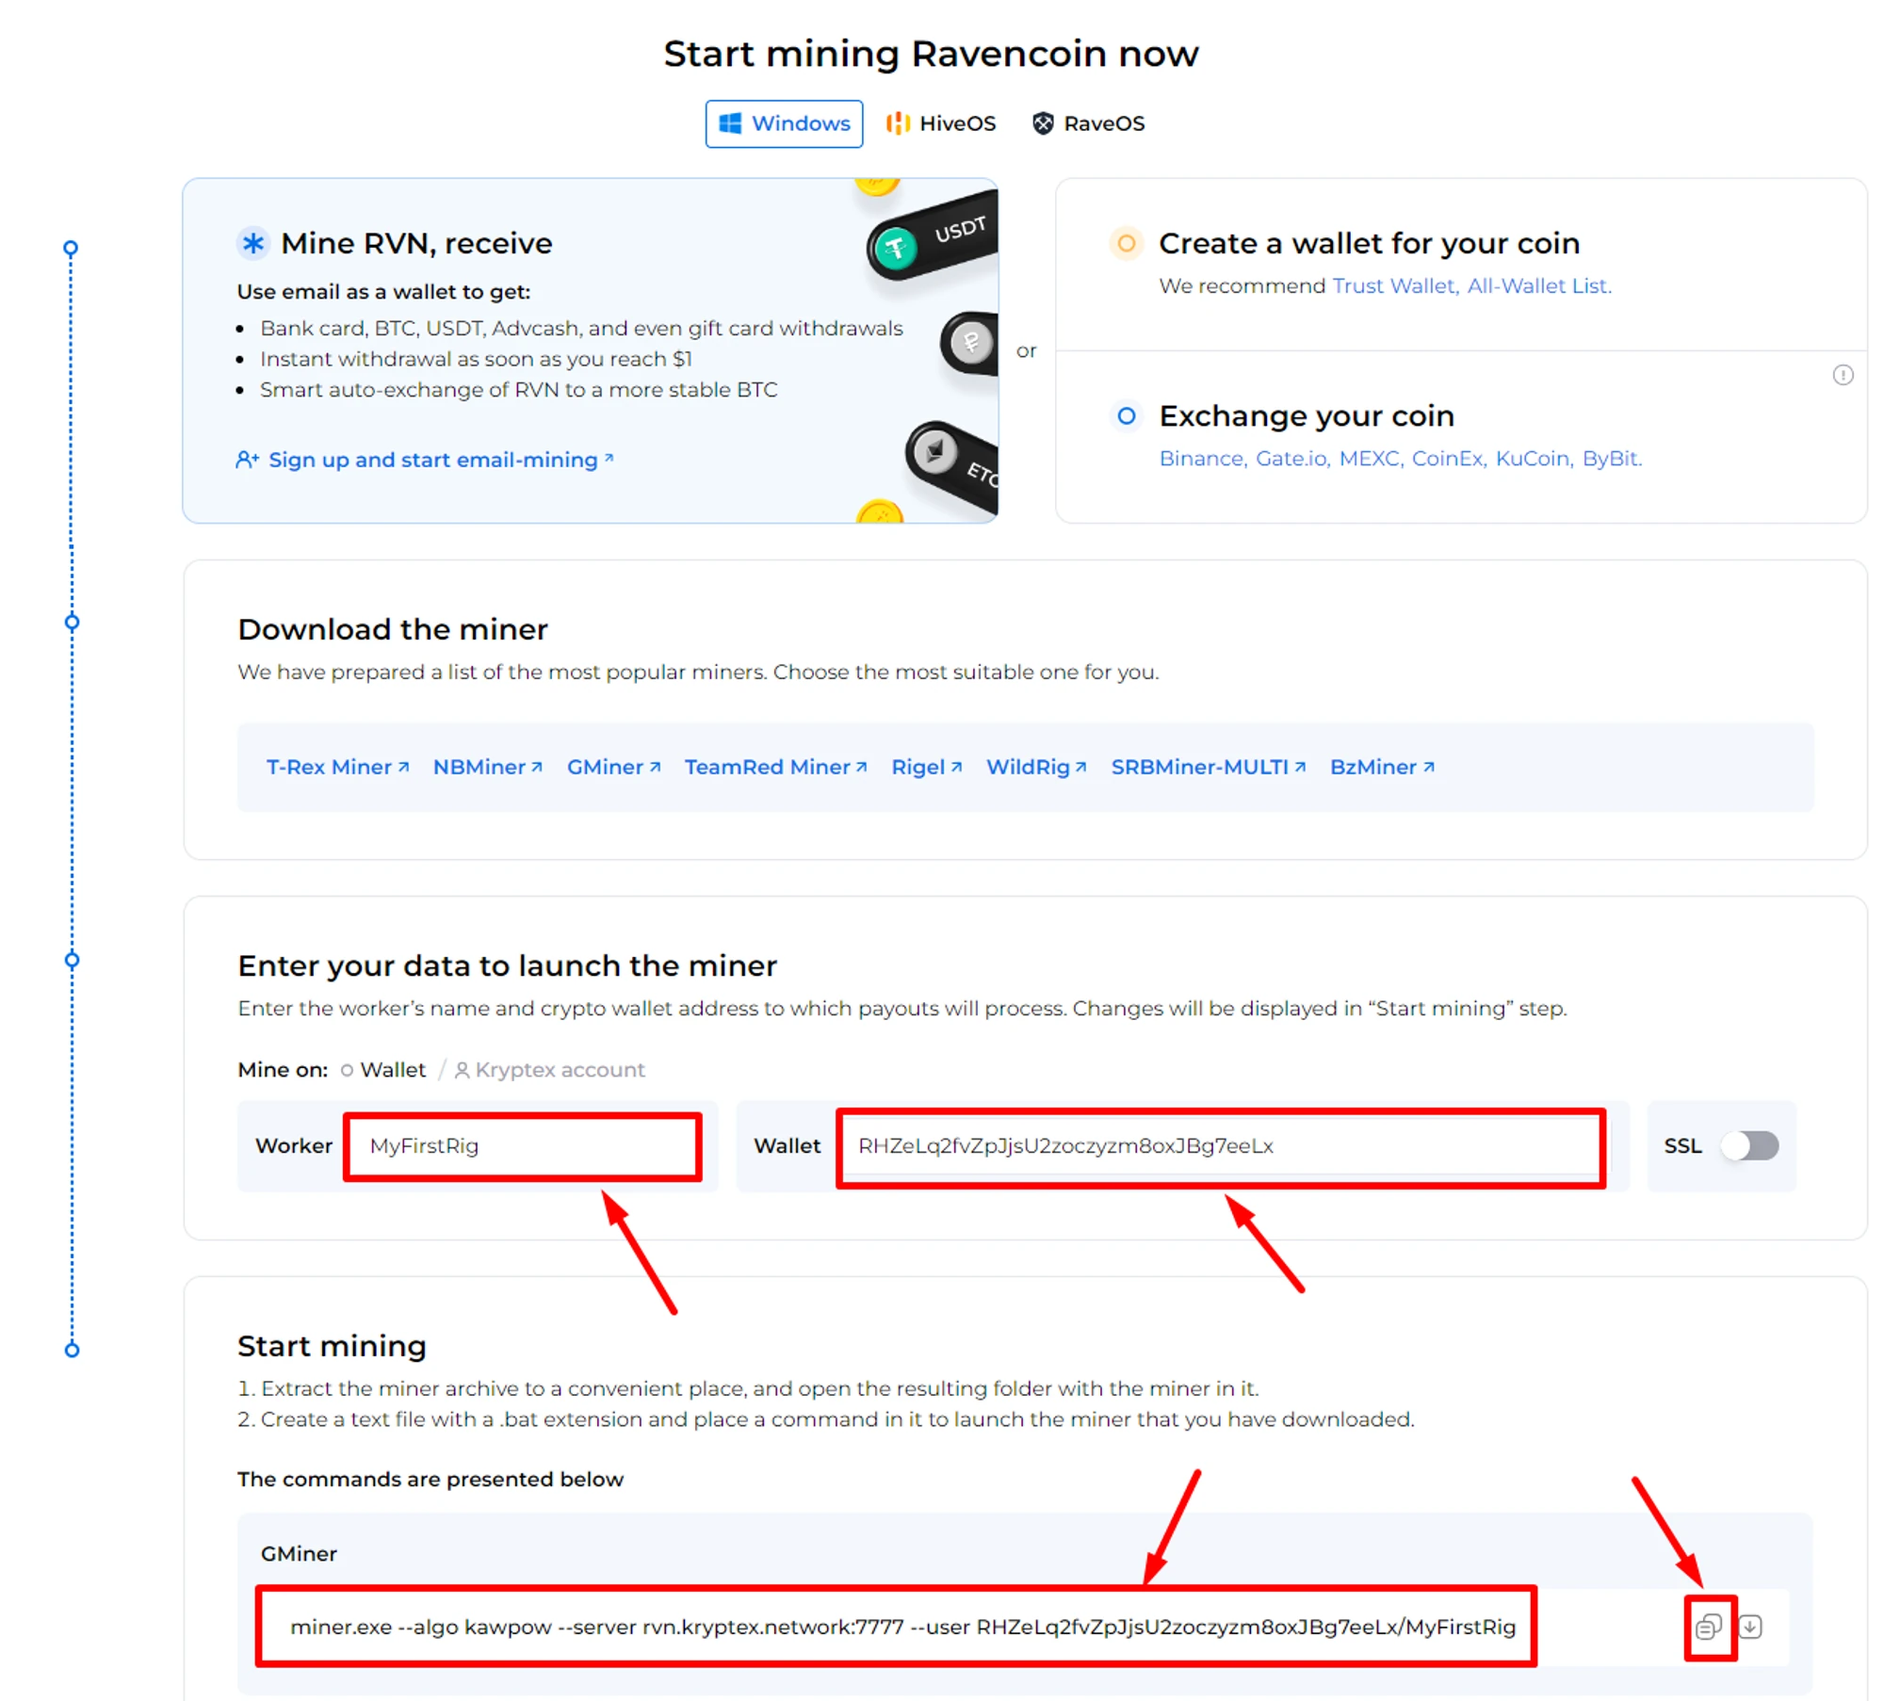Click Sign up and start email-mining link
Image resolution: width=1884 pixels, height=1701 pixels.
point(432,460)
